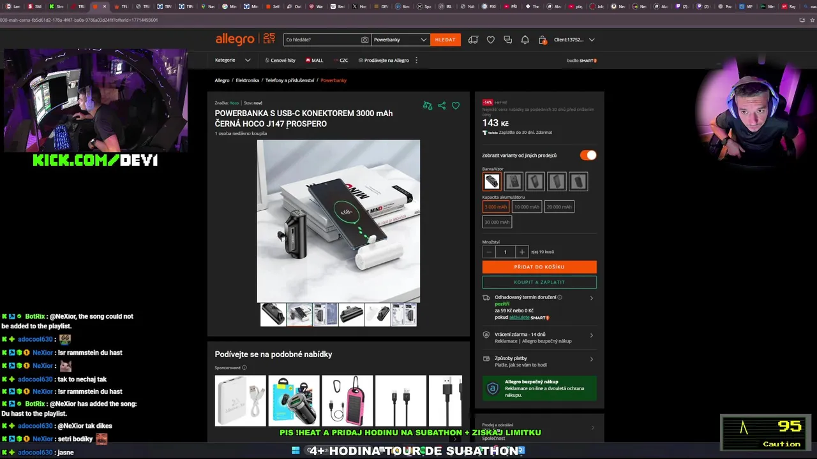Select 30 000 mAh capacity option
Screen dimensions: 817x459
pyautogui.click(x=497, y=222)
